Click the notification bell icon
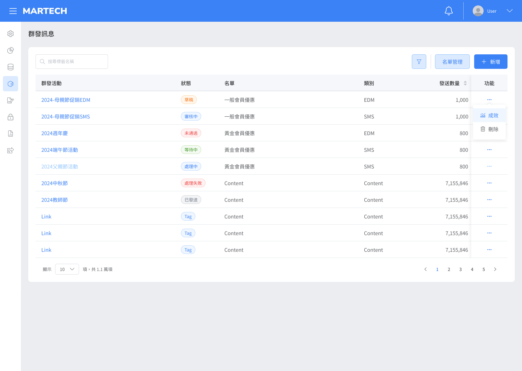This screenshot has height=371, width=522. (x=449, y=11)
